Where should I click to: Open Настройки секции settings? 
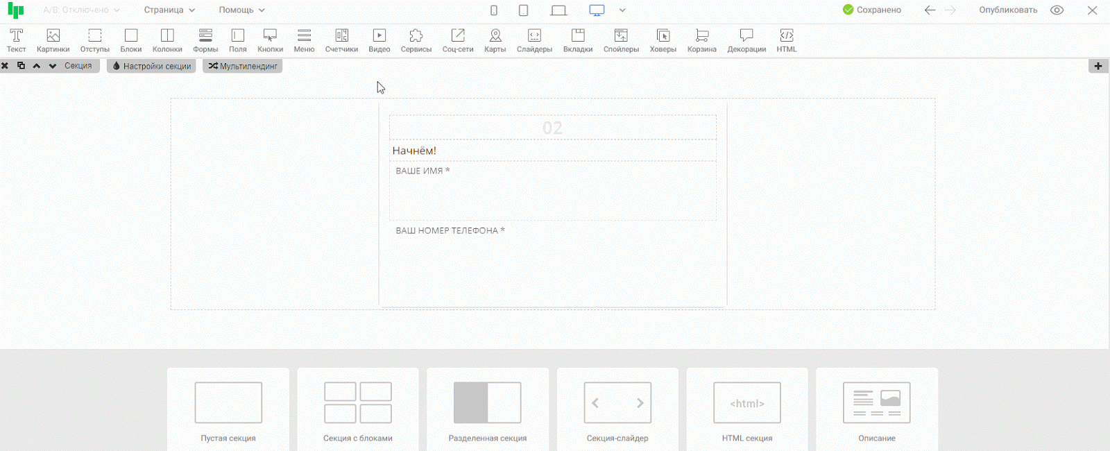pos(151,66)
